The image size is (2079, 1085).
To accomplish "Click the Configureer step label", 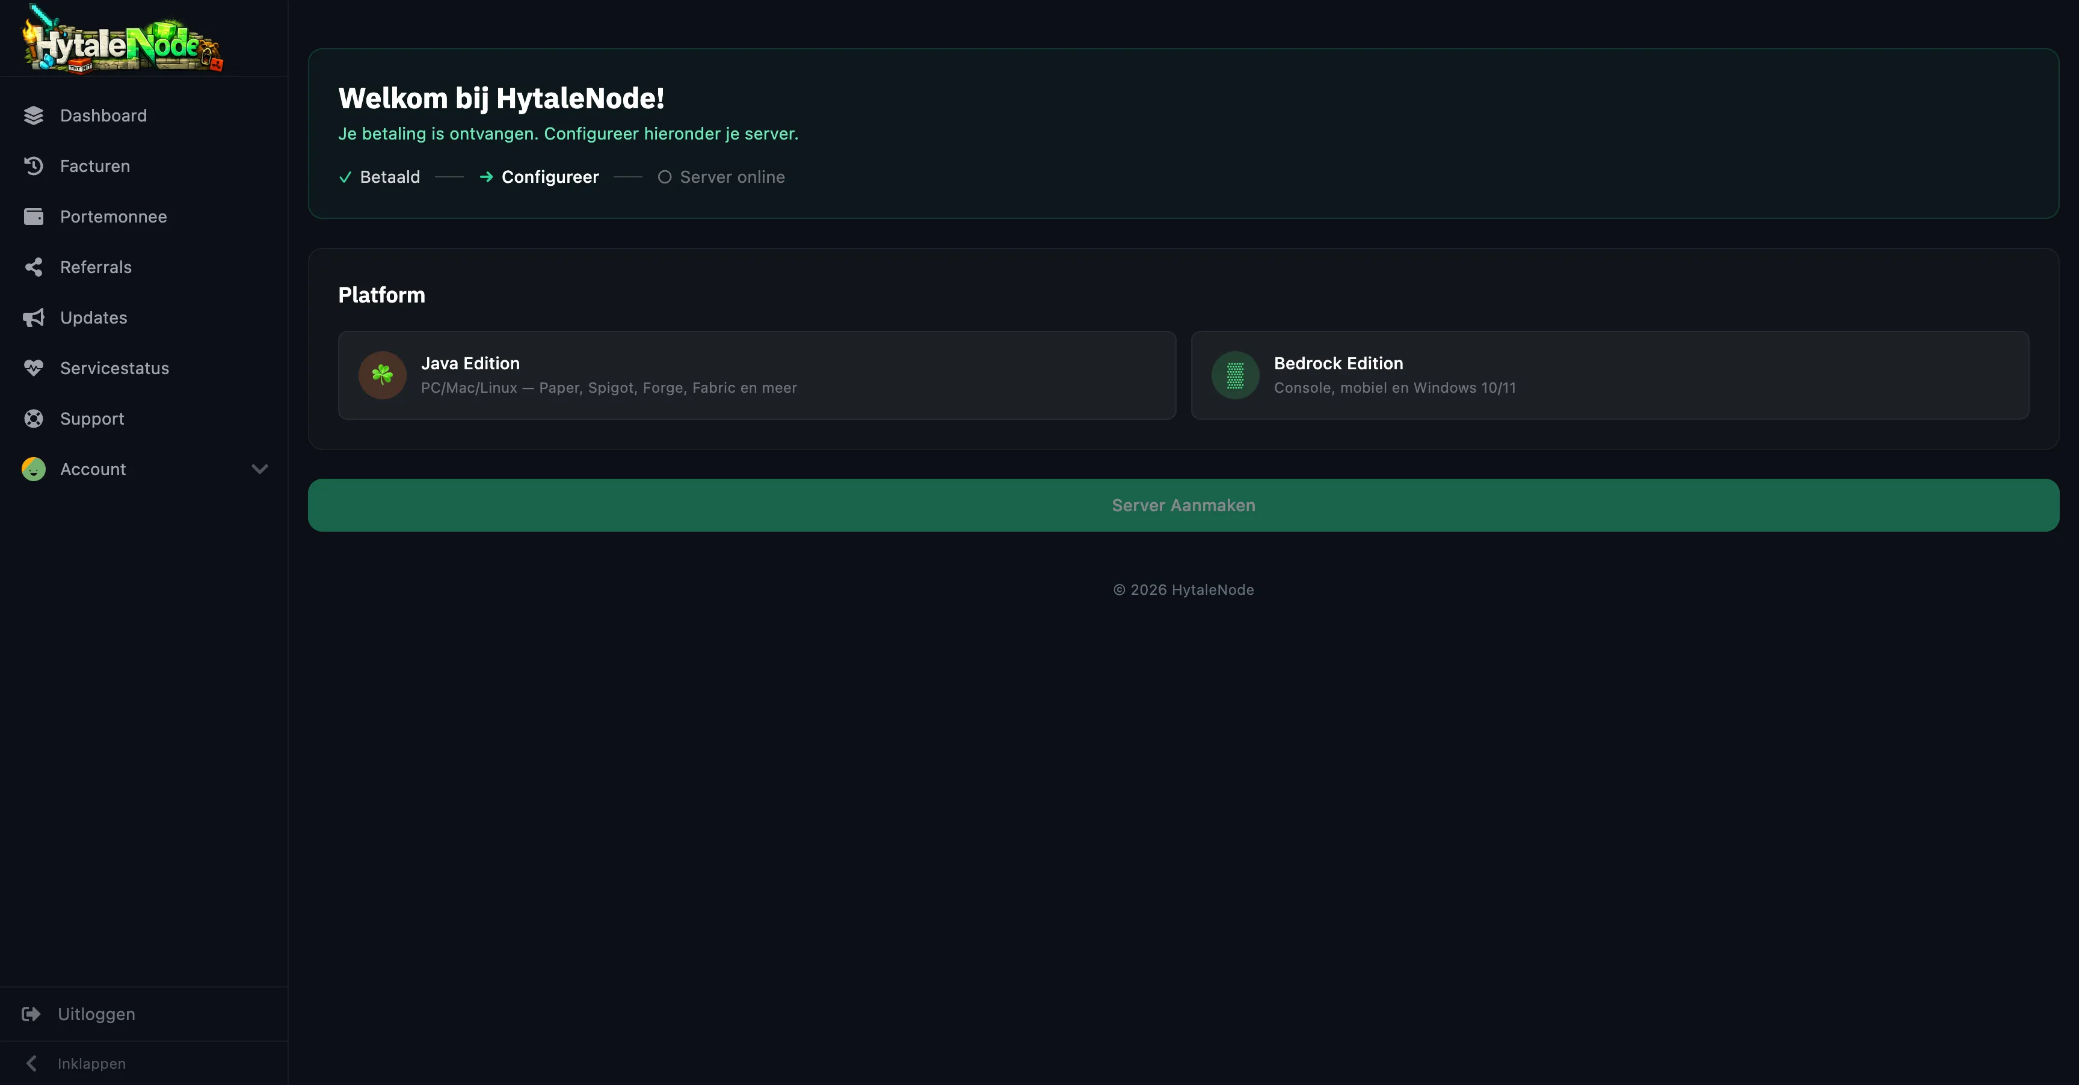I will (x=550, y=177).
